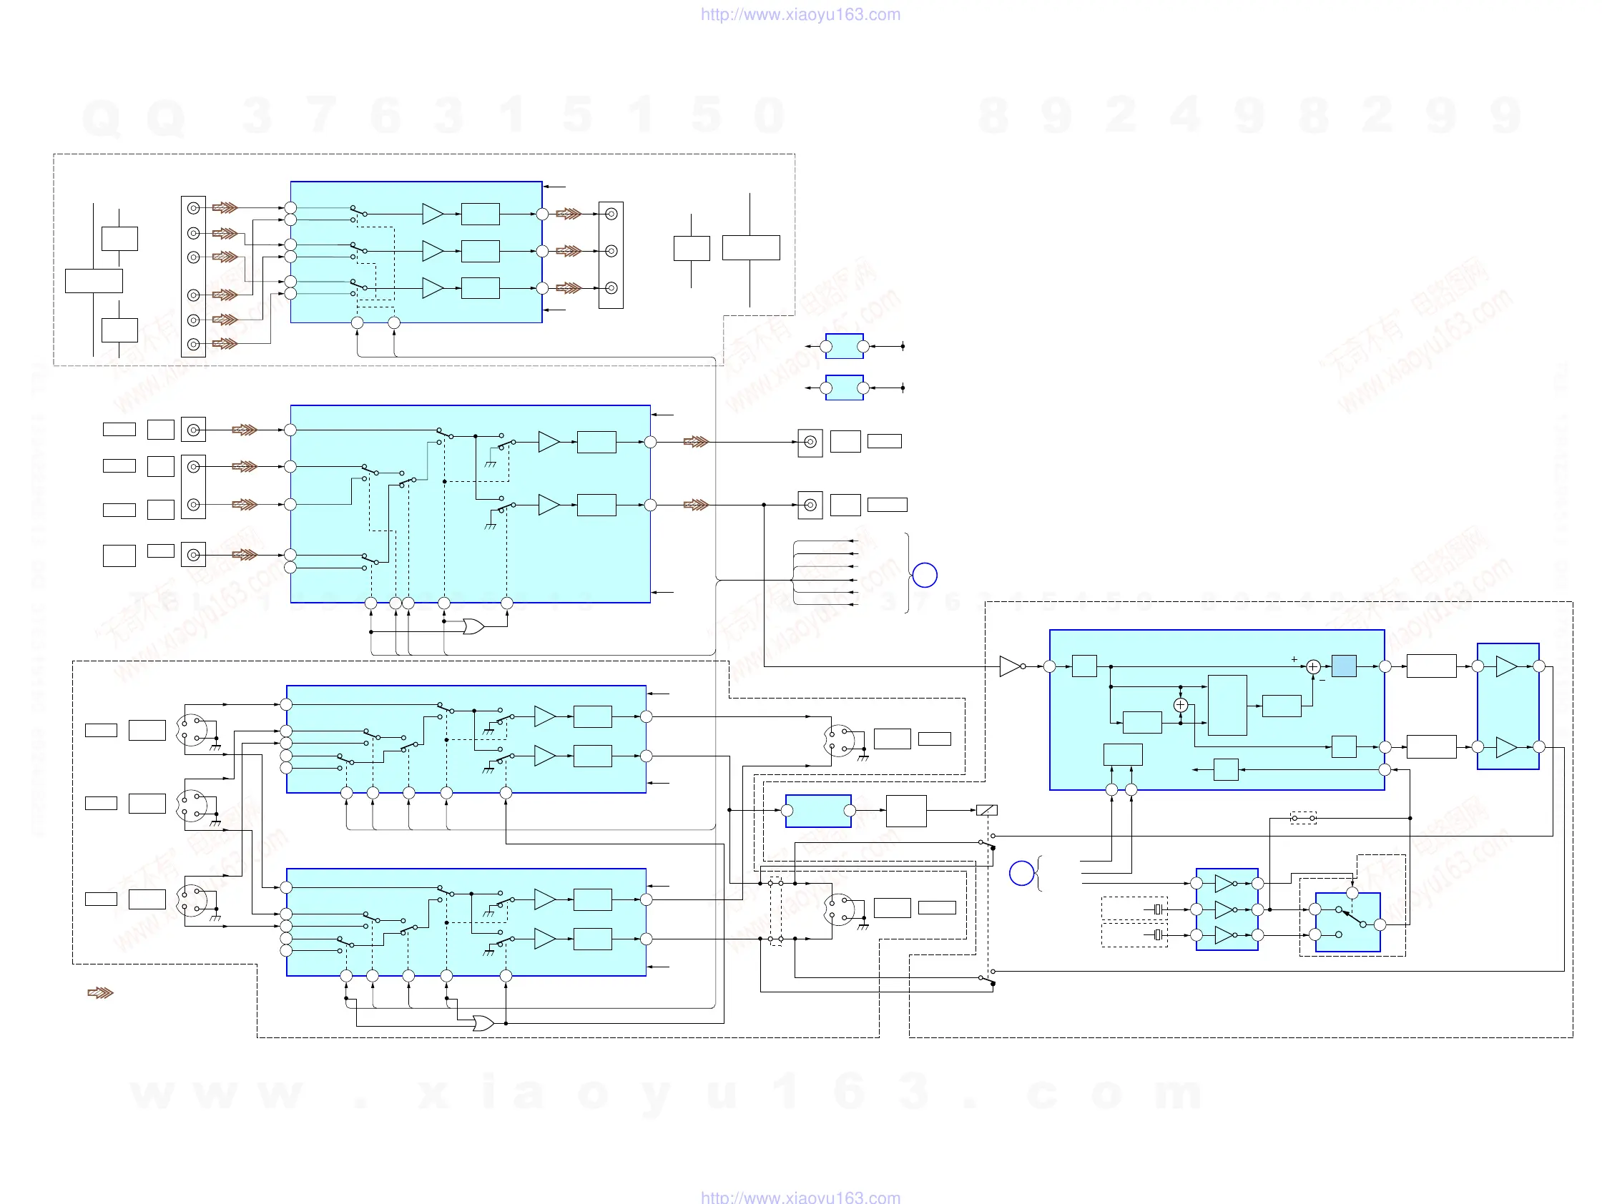Click the blue circle beside the upper right brace

pos(925,575)
